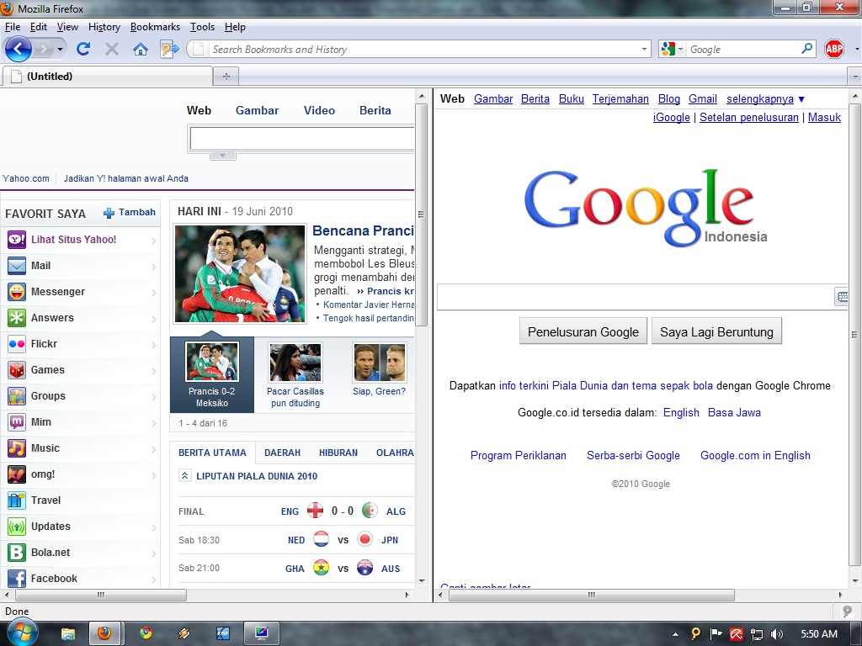Open the home page icon
The width and height of the screenshot is (862, 646).
(141, 50)
